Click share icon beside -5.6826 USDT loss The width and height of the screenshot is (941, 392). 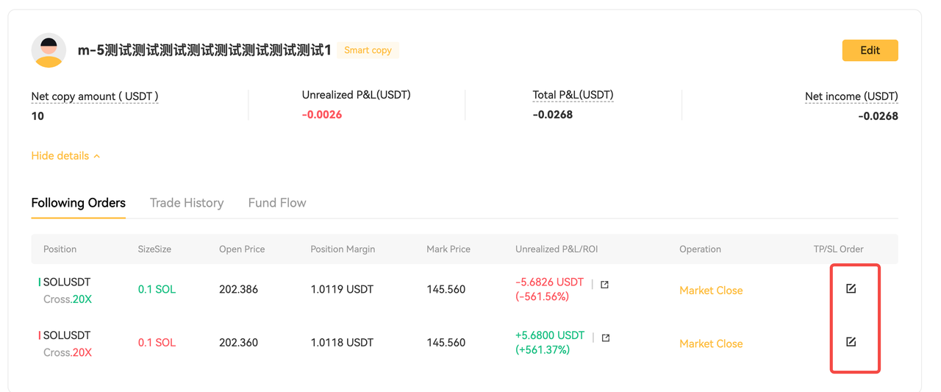(604, 285)
